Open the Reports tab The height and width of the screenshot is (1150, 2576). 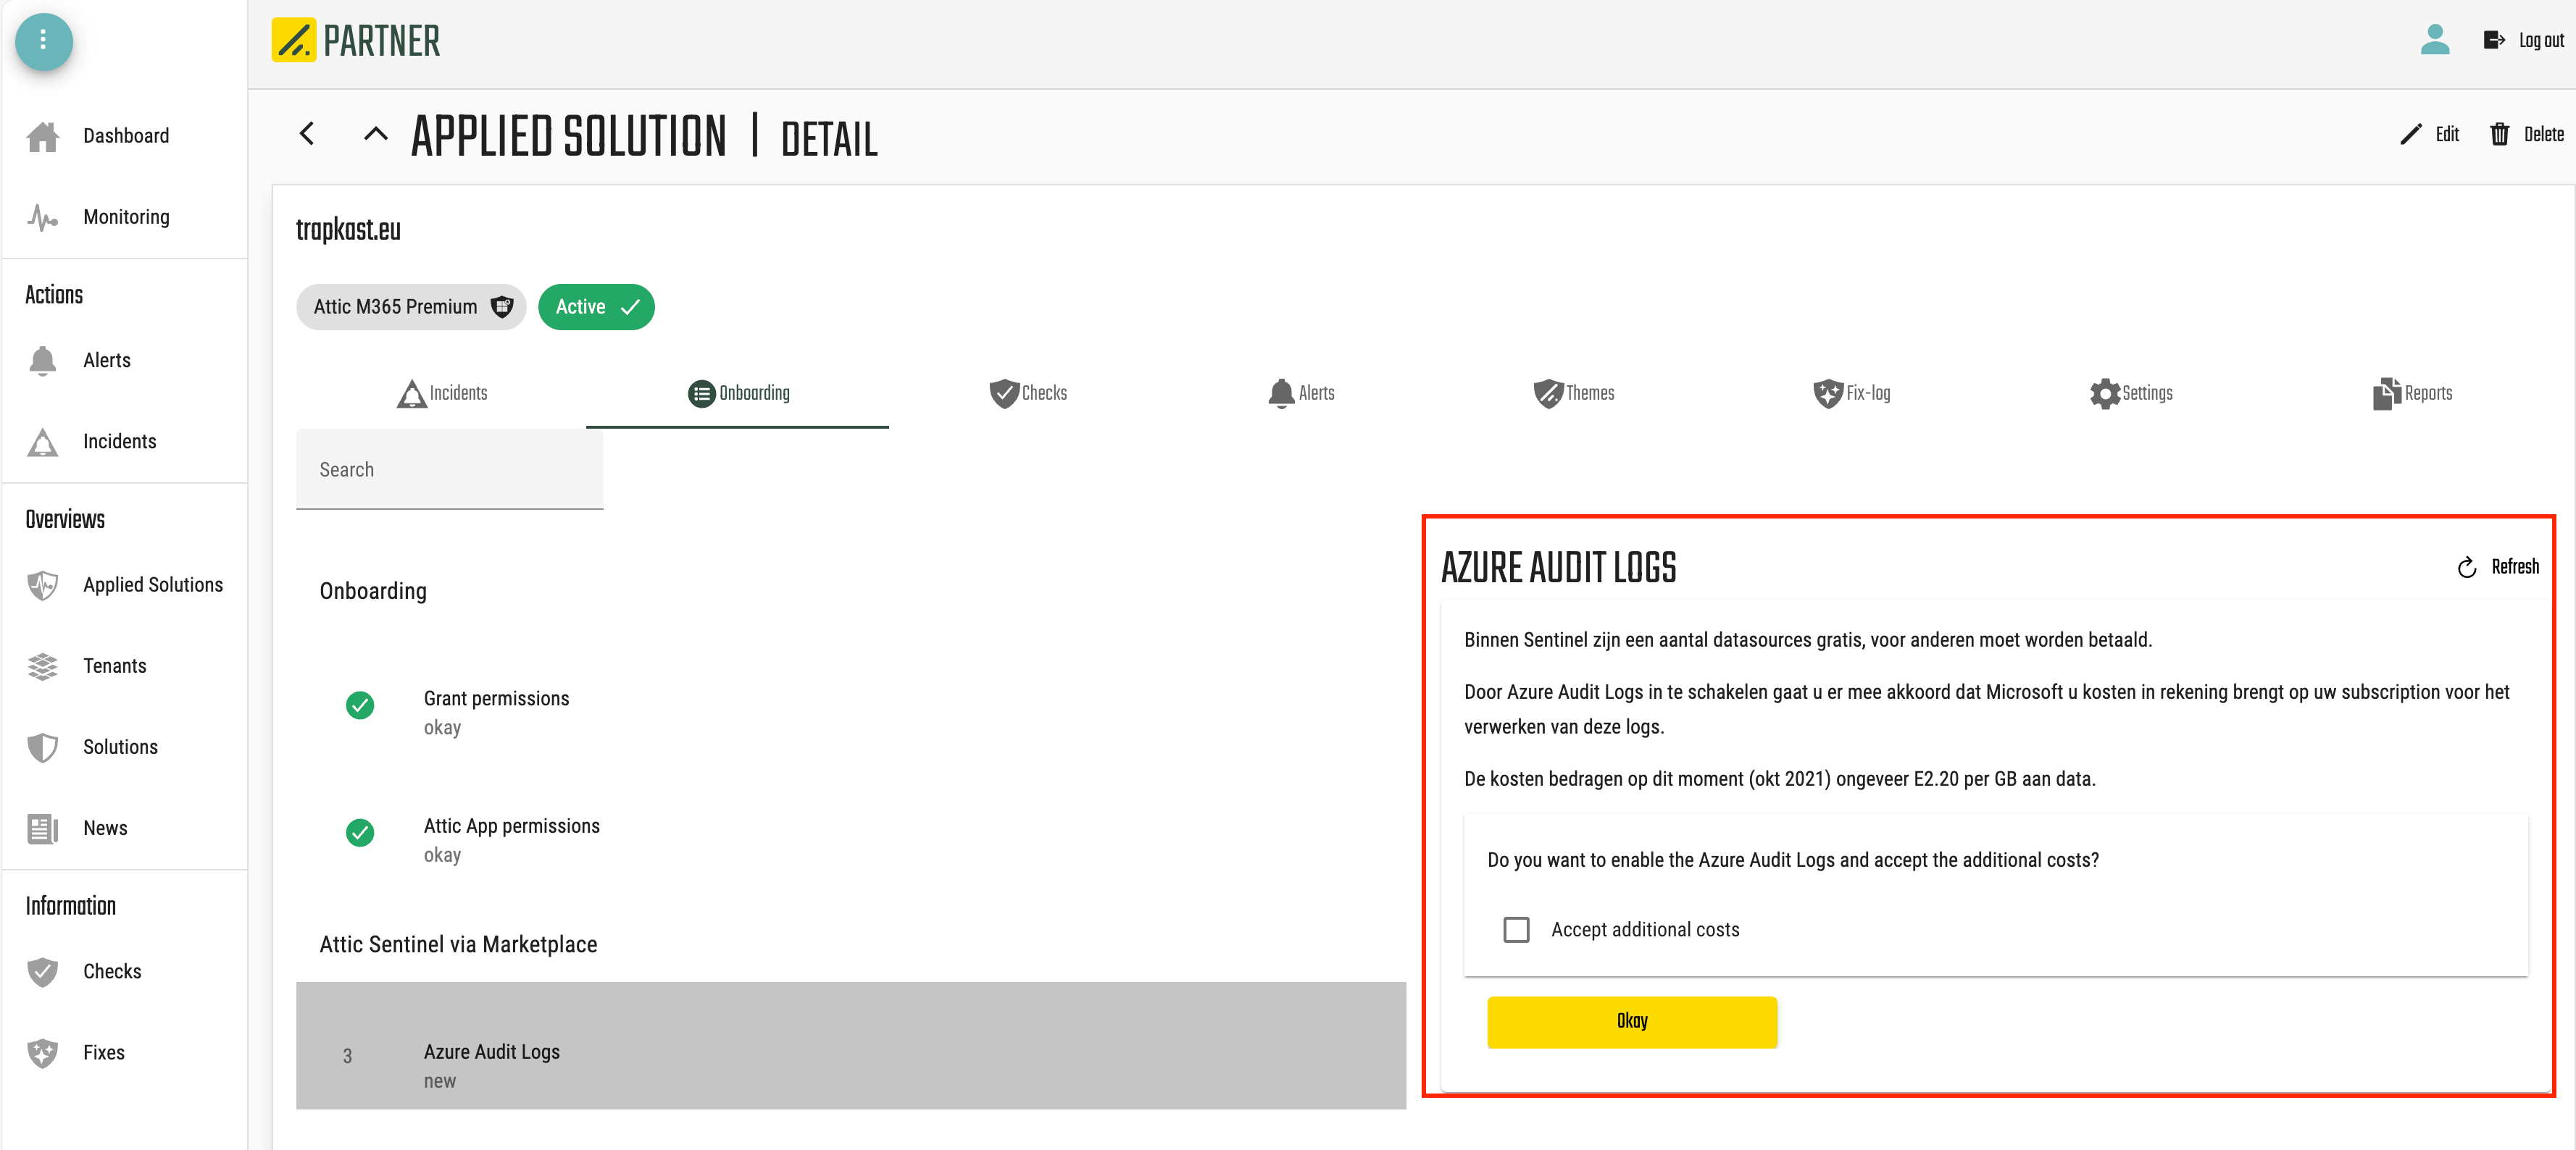tap(2412, 394)
